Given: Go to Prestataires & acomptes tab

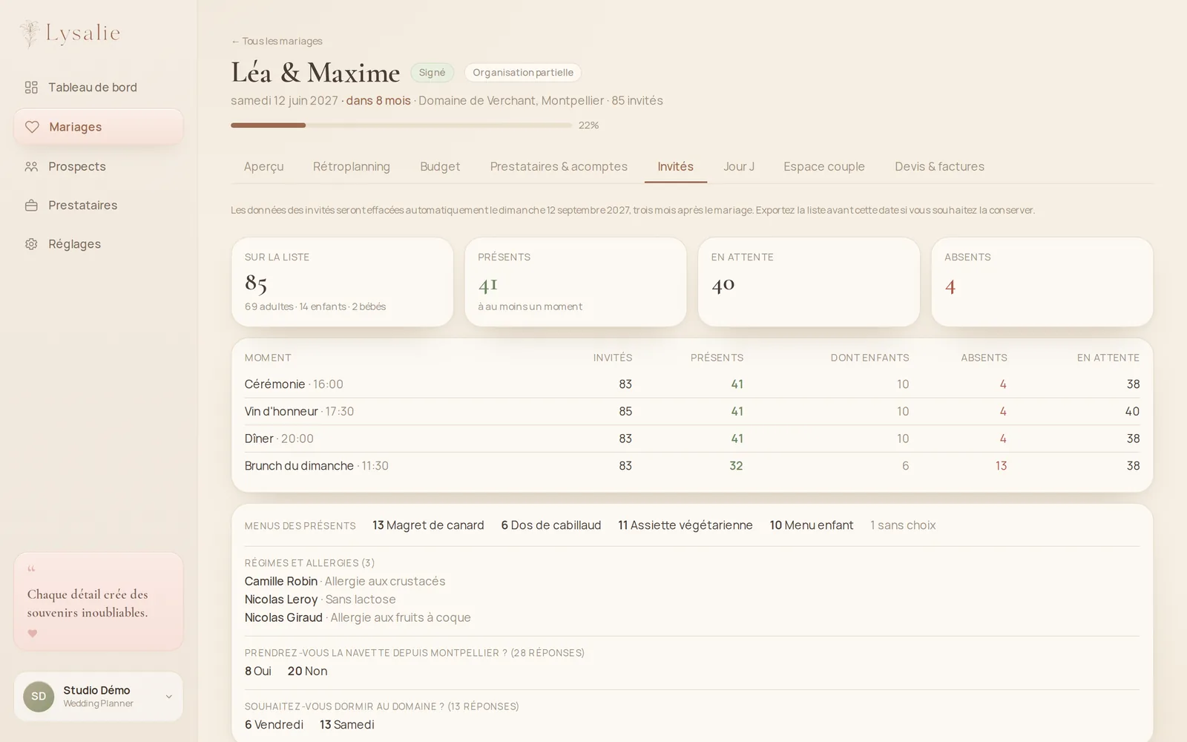Looking at the screenshot, I should pos(559,167).
